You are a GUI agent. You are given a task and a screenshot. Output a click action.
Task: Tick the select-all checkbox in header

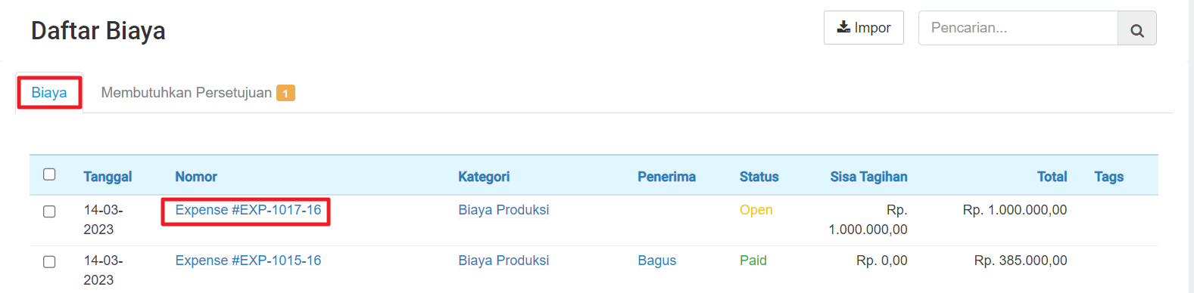pyautogui.click(x=49, y=174)
